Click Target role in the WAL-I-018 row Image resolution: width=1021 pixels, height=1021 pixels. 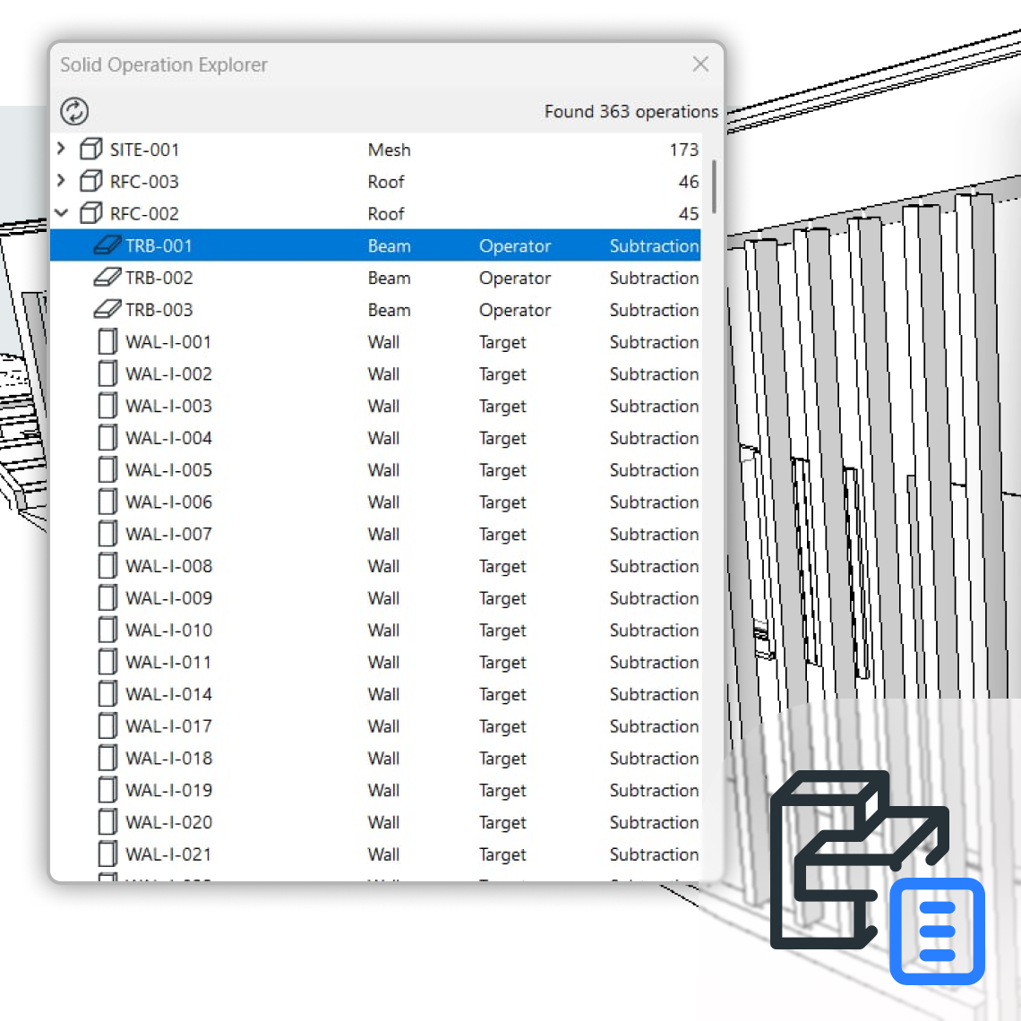[x=502, y=759]
